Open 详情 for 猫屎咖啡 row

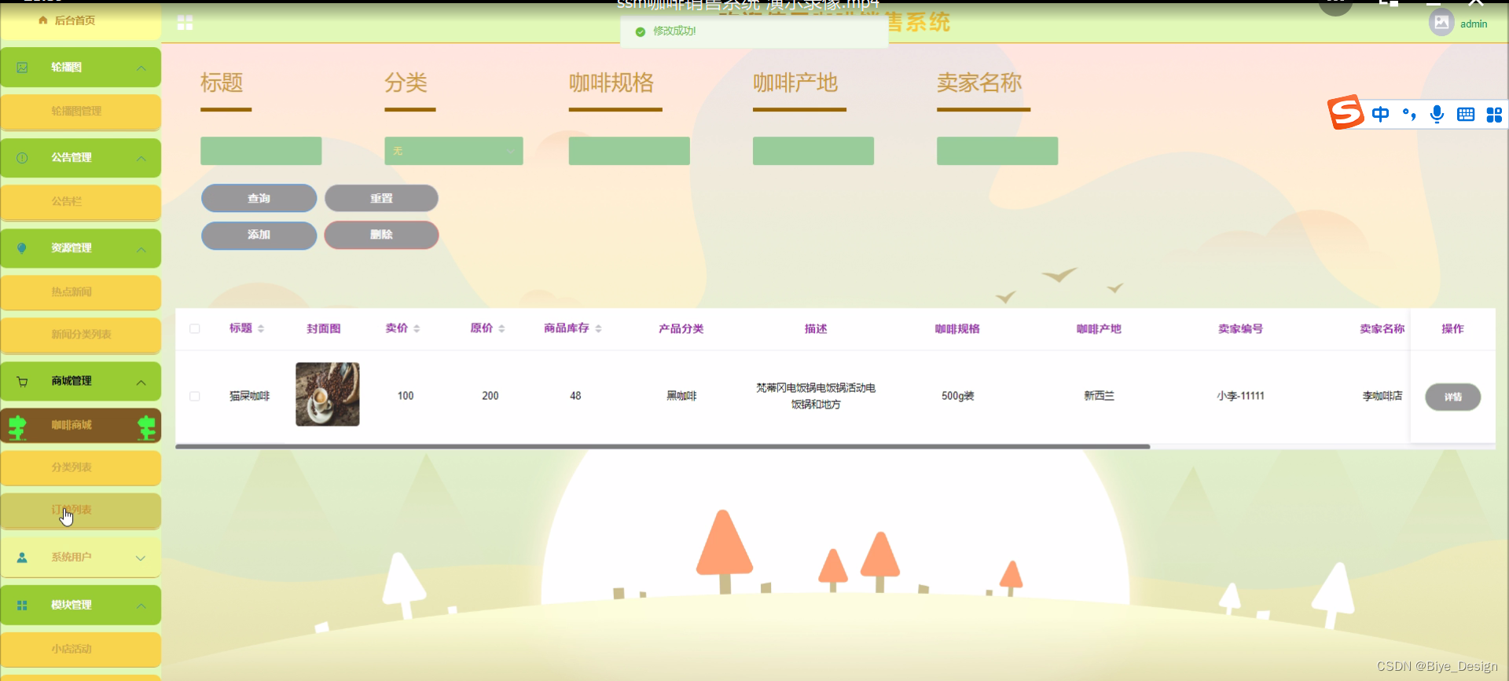pos(1452,397)
